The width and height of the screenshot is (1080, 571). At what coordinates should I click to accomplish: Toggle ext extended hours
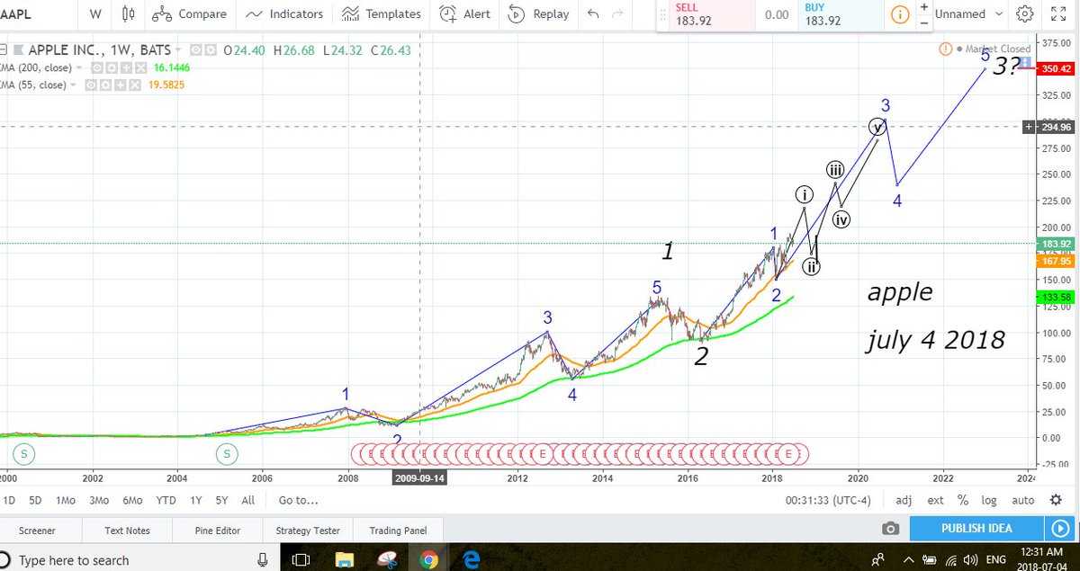pyautogui.click(x=936, y=500)
